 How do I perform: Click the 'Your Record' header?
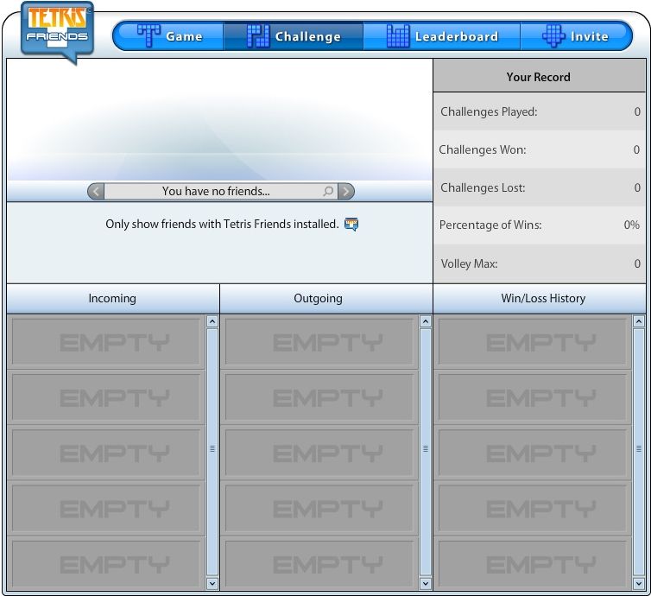tap(540, 76)
